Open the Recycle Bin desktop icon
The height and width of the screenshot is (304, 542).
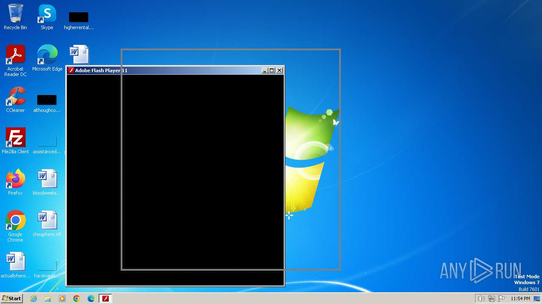click(15, 17)
